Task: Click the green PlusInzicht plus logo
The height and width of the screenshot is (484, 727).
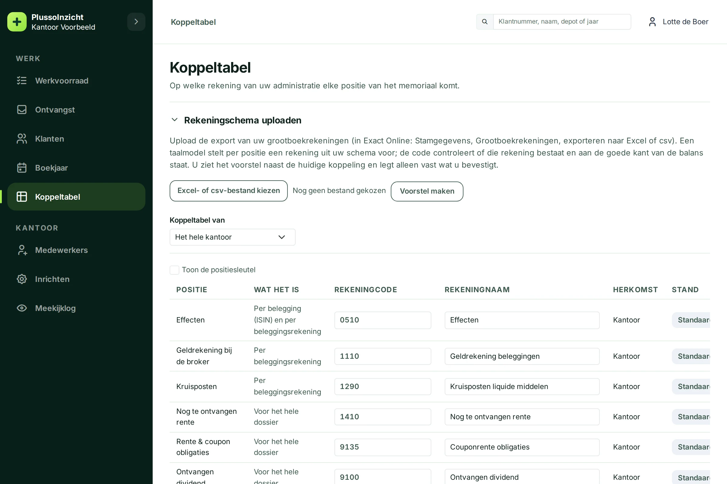Action: (17, 22)
